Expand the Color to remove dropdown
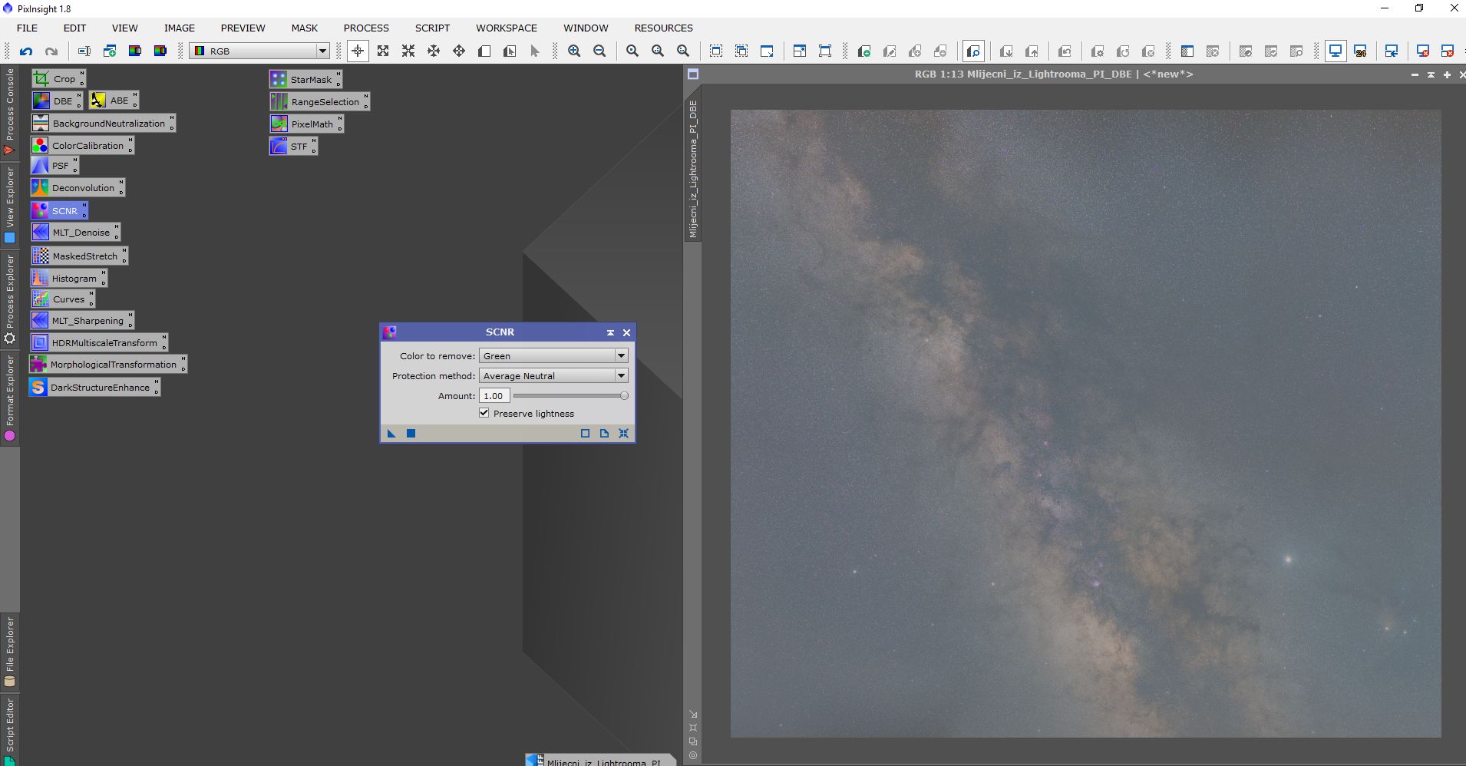1466x766 pixels. (x=621, y=355)
